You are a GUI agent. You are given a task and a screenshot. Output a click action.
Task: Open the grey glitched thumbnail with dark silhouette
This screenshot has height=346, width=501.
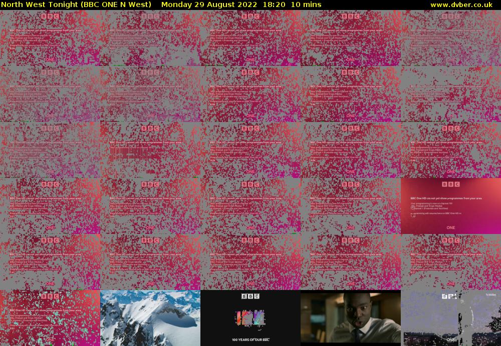tap(451, 318)
